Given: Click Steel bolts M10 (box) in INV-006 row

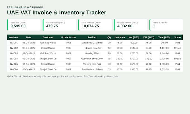Looking at the screenshot, I should click(92, 69).
